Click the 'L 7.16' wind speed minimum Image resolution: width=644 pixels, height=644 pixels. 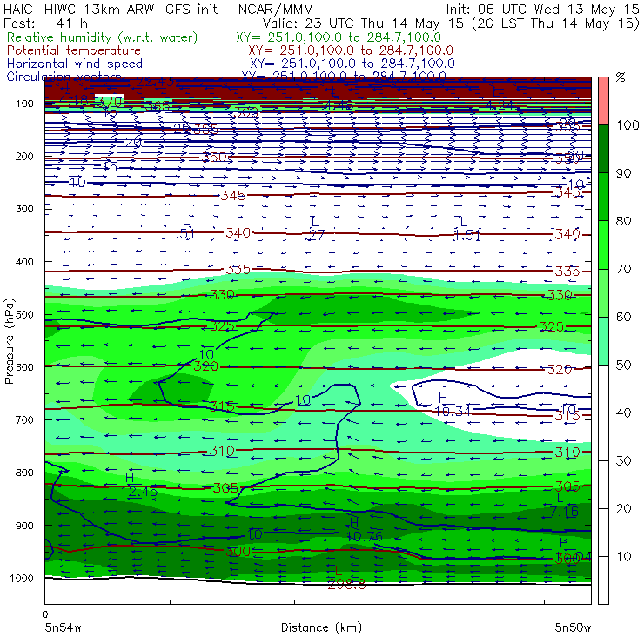(564, 505)
